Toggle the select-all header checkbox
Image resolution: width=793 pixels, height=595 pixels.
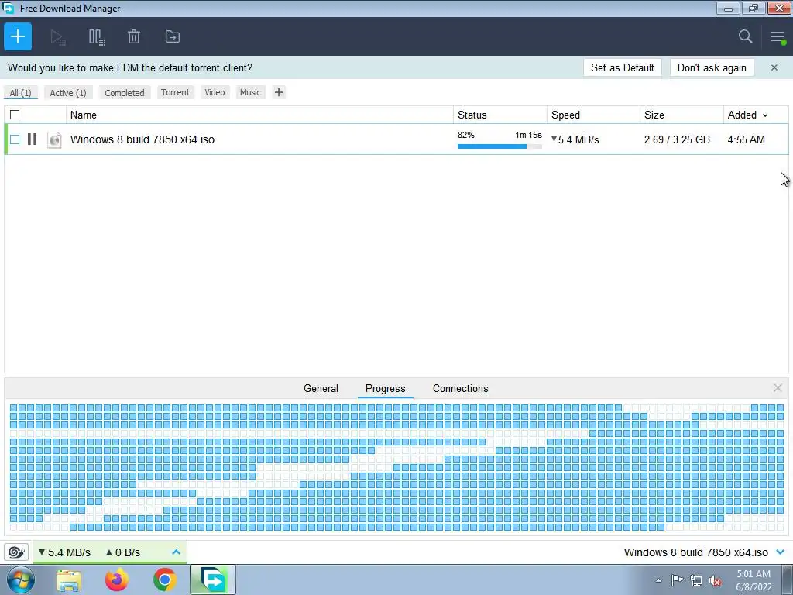click(x=15, y=115)
